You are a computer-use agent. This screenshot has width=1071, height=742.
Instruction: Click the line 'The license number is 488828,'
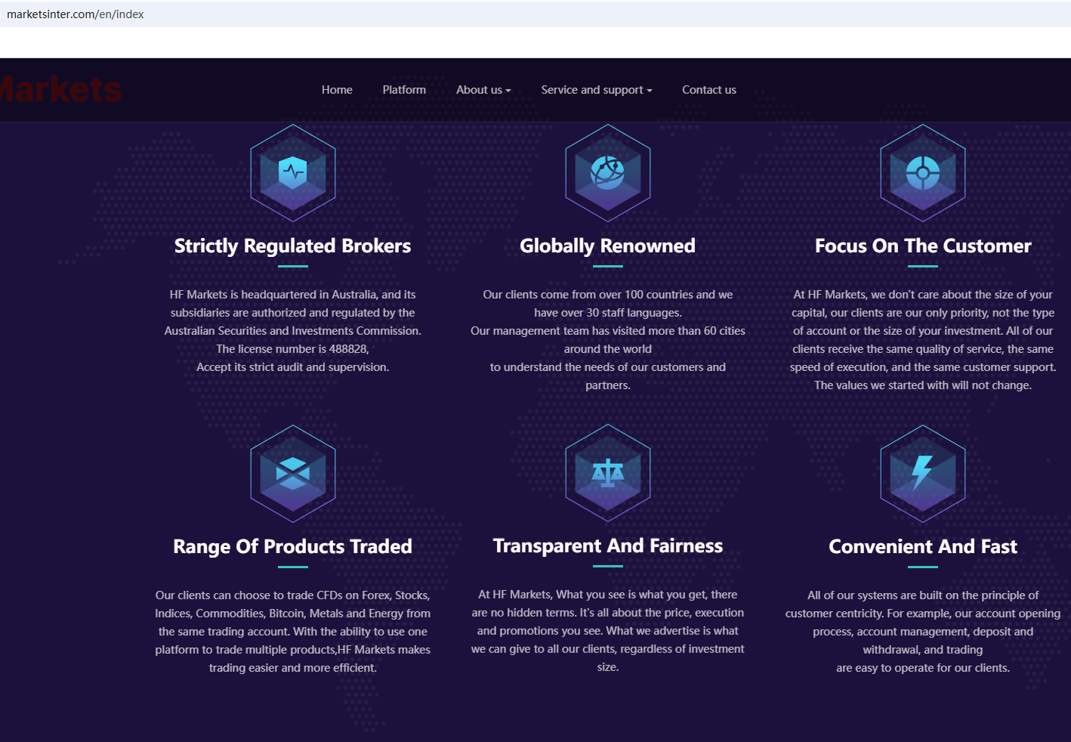click(x=293, y=349)
